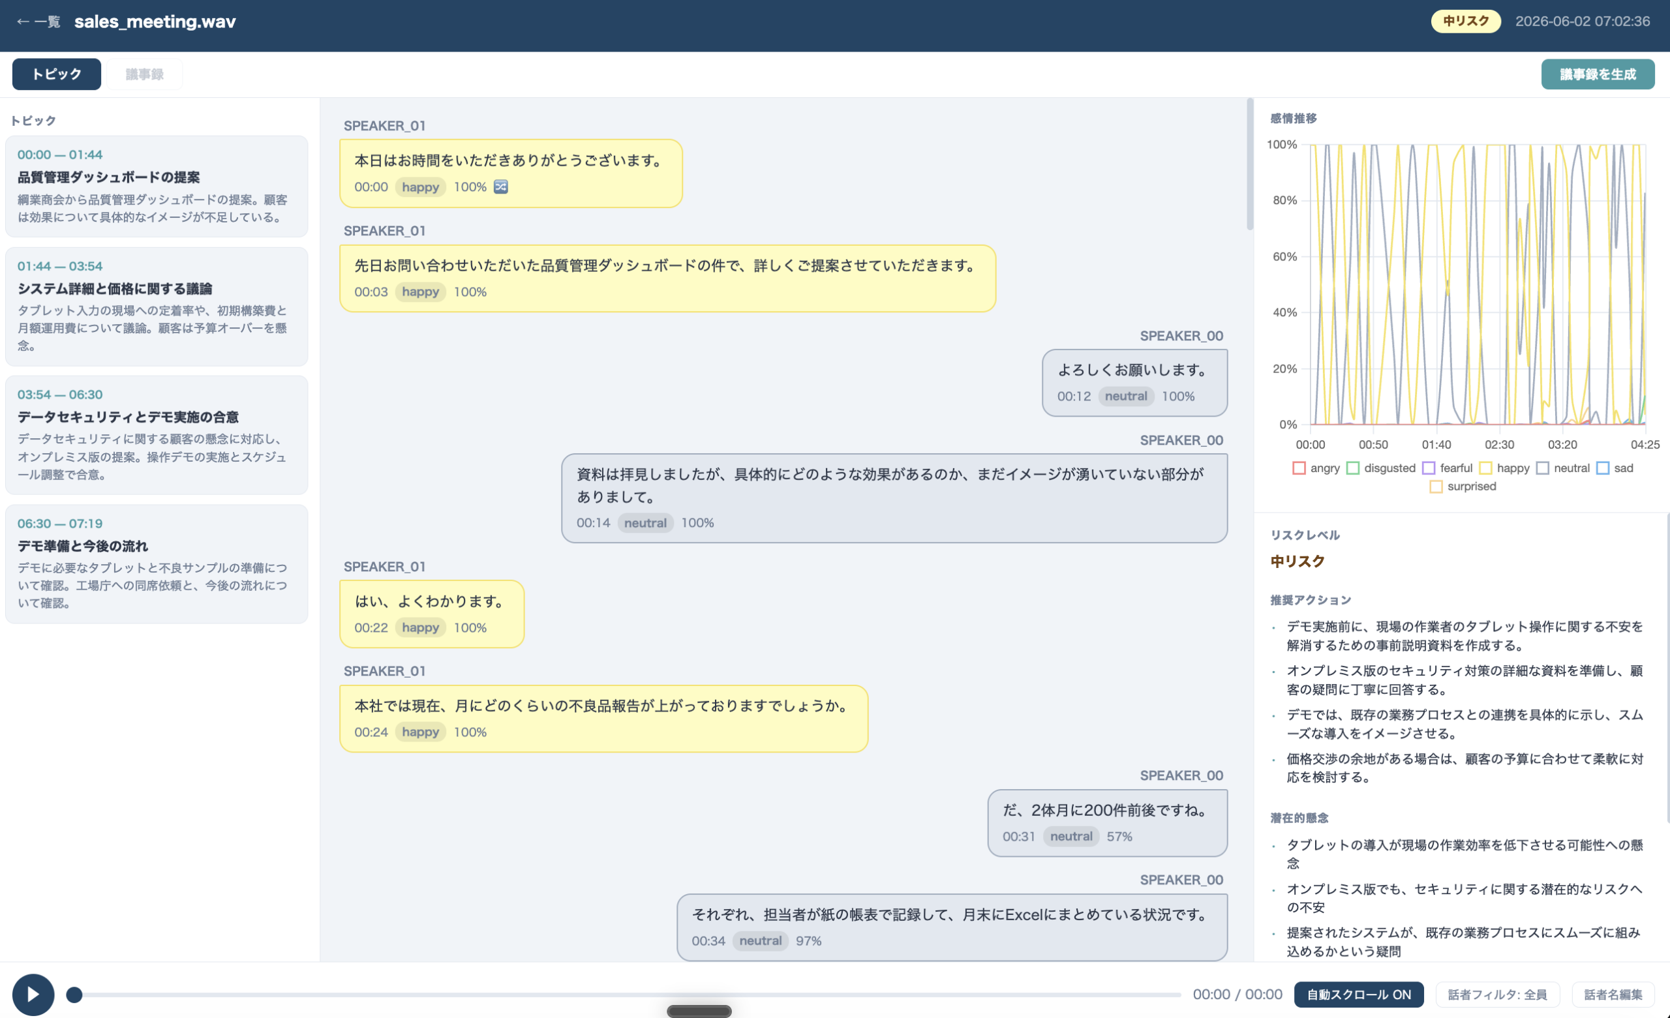Toggle the angry series in the chart legend
The height and width of the screenshot is (1018, 1670).
click(x=1316, y=468)
